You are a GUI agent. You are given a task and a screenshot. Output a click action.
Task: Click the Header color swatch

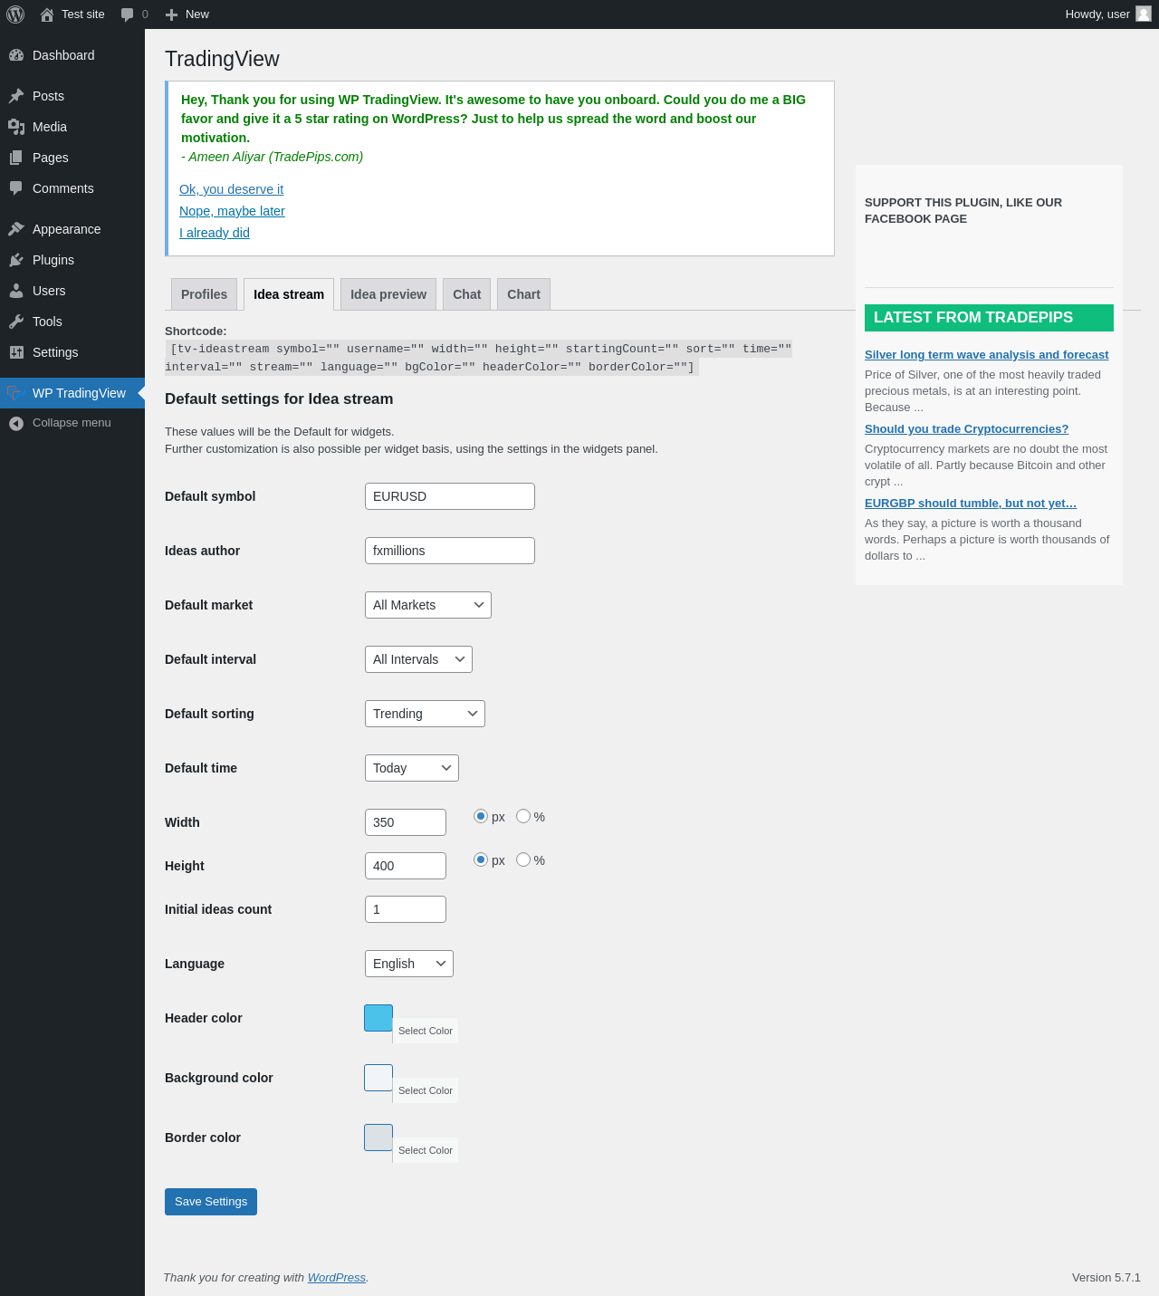(378, 1018)
